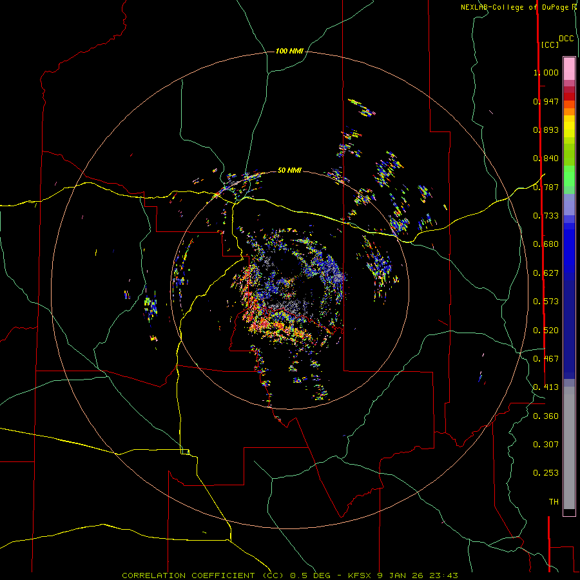Click the 1.000 value on the color scale
580x580 pixels.
point(546,72)
